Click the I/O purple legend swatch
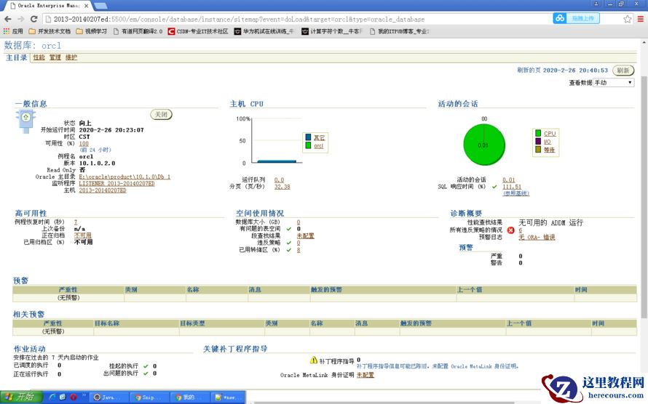Screen dimensions: 648x404 538,142
